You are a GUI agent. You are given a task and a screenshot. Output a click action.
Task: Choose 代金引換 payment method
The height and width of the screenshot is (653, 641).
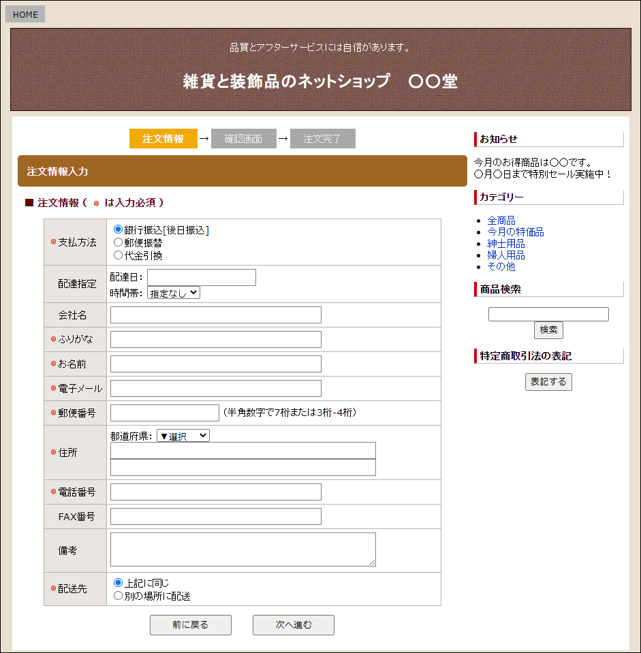[118, 255]
